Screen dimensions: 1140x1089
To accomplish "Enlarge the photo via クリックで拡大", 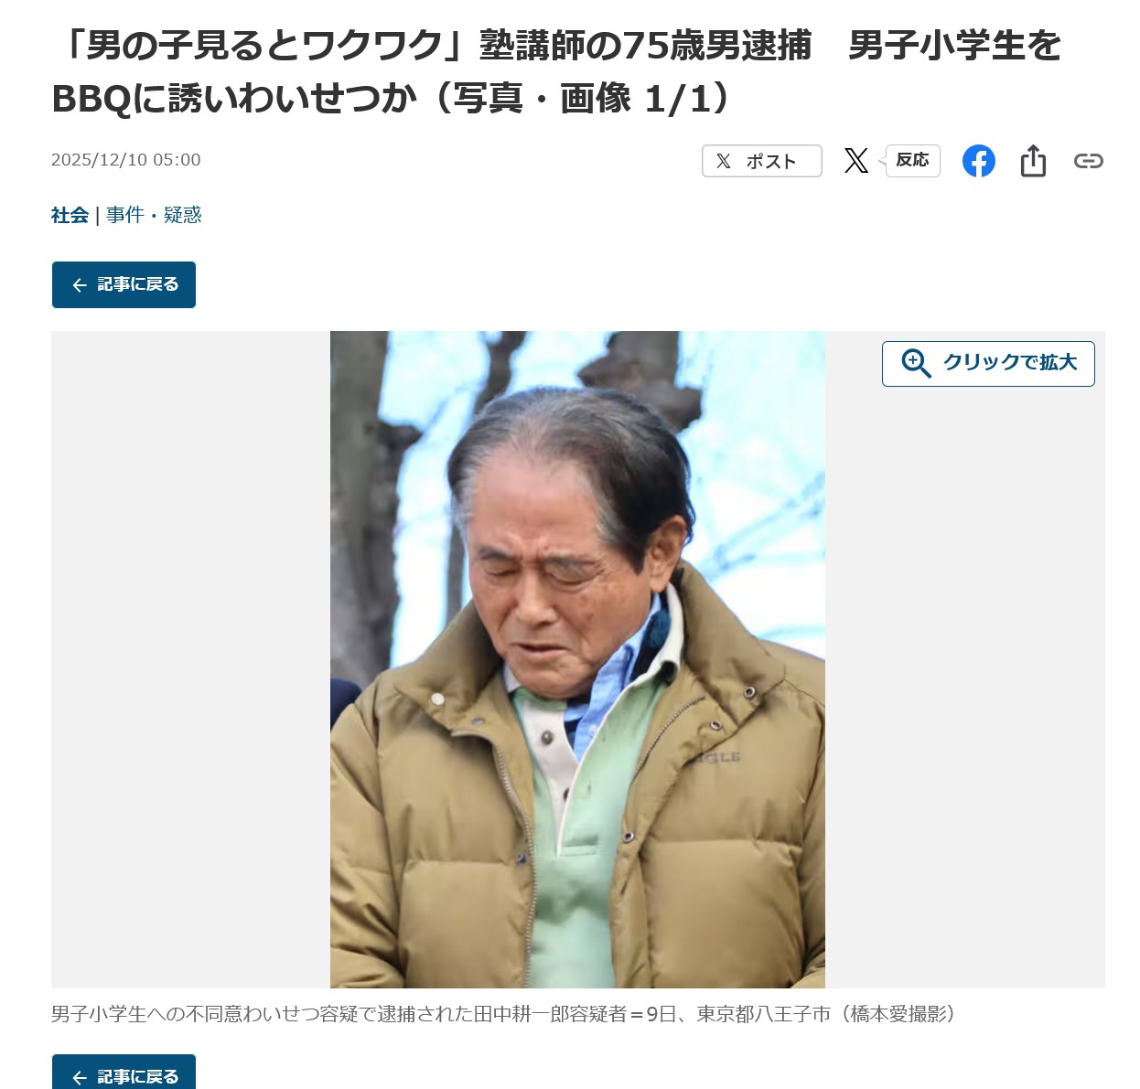I will 988,363.
